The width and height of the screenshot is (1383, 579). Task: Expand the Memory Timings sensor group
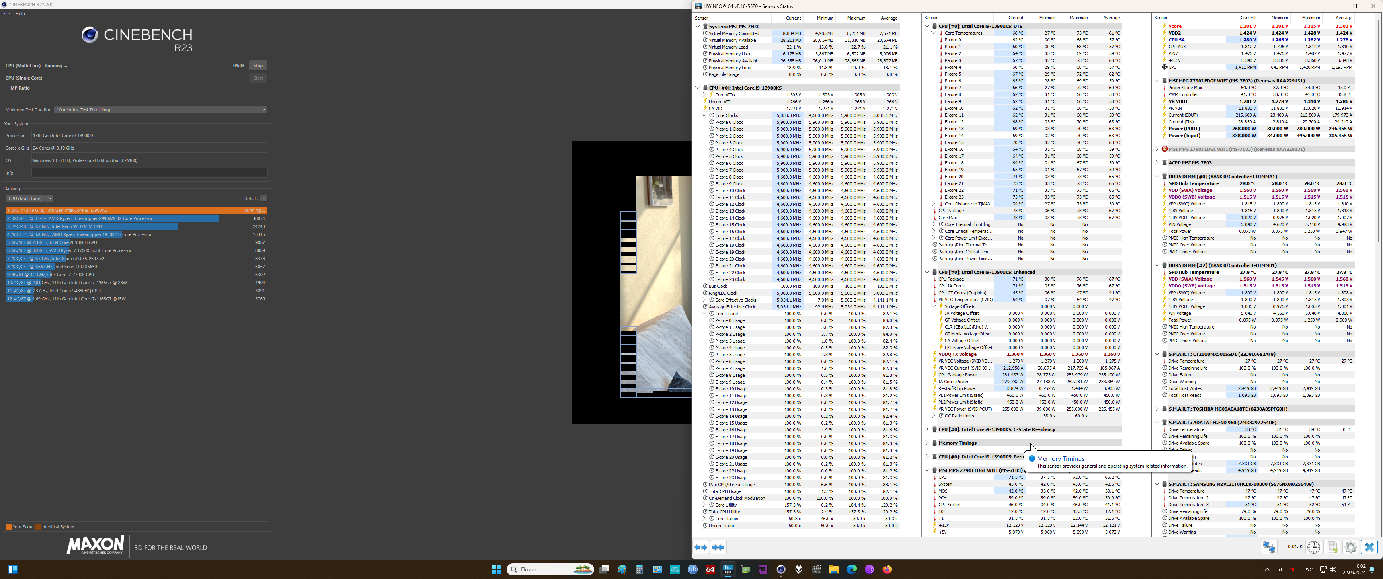click(x=927, y=443)
